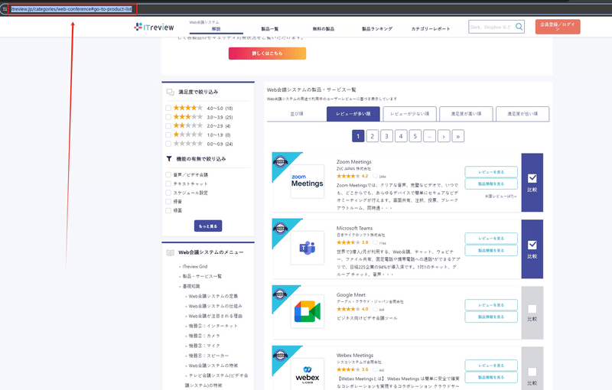Screen dimensions: 612x390
Task: Click the award badge on the Webex Meetings card
Action: coord(280,355)
